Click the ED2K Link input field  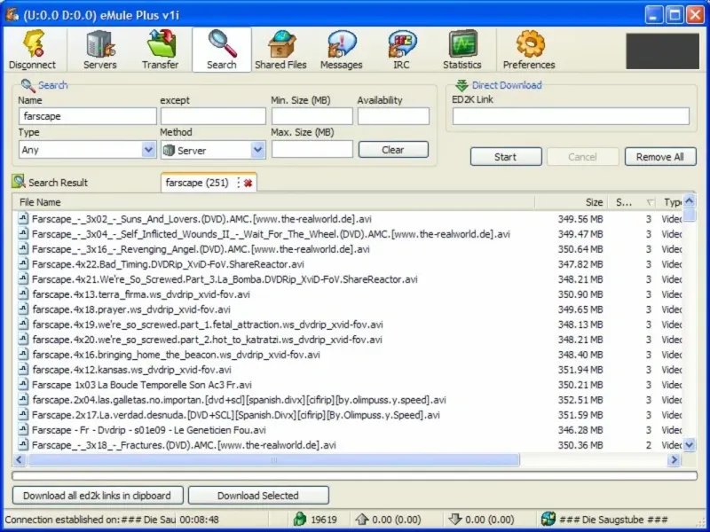coord(571,116)
